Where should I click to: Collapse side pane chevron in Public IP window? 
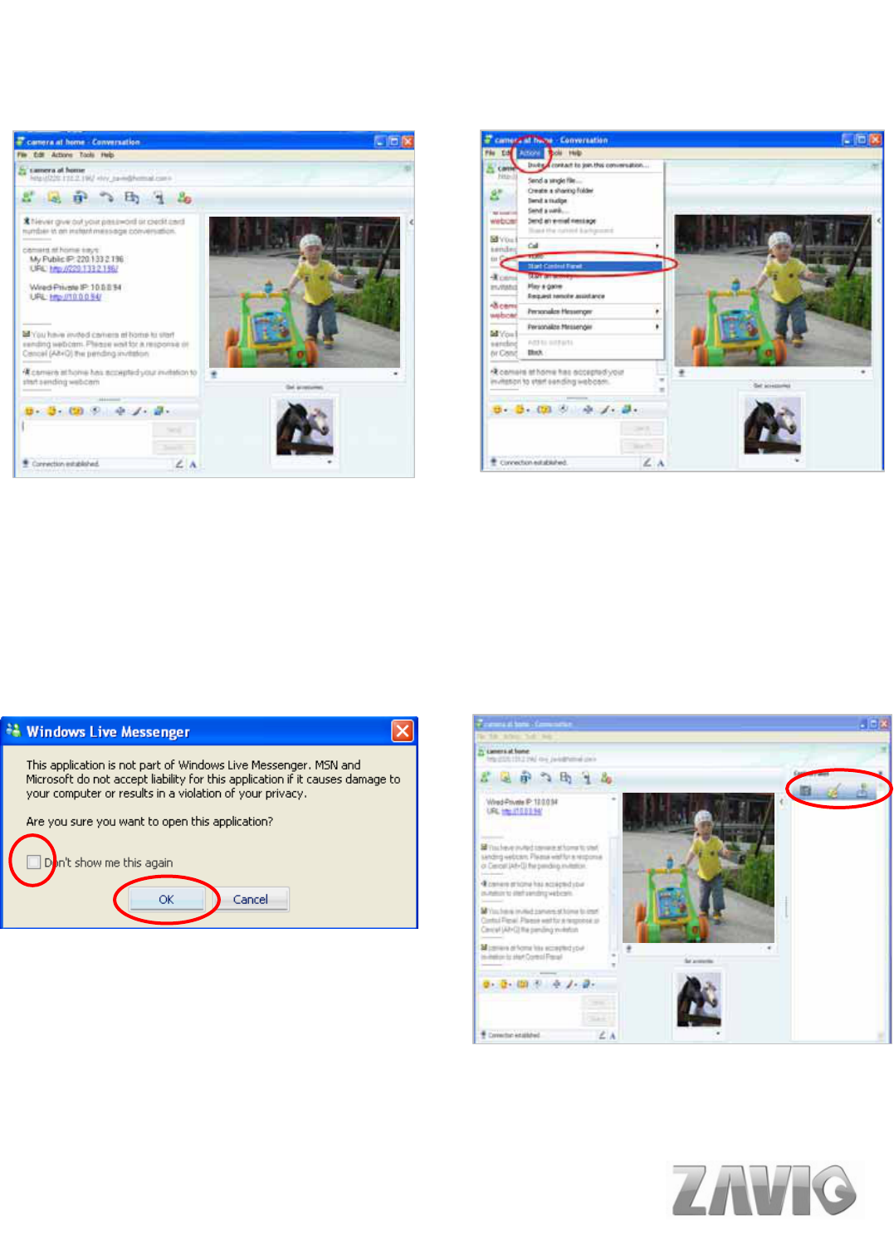(x=411, y=222)
